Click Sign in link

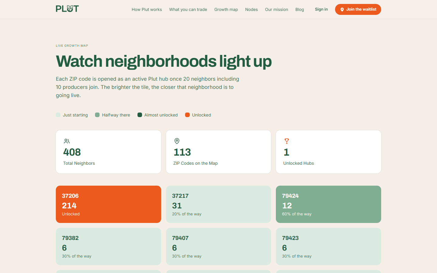click(x=321, y=9)
